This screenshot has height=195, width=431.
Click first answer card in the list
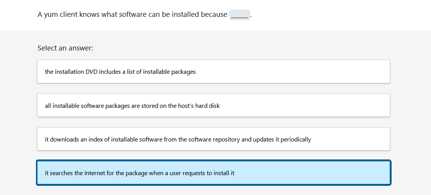(213, 71)
